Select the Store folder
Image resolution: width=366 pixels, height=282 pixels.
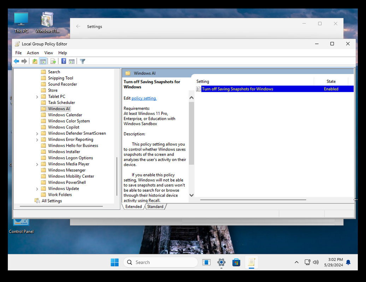pyautogui.click(x=49, y=90)
